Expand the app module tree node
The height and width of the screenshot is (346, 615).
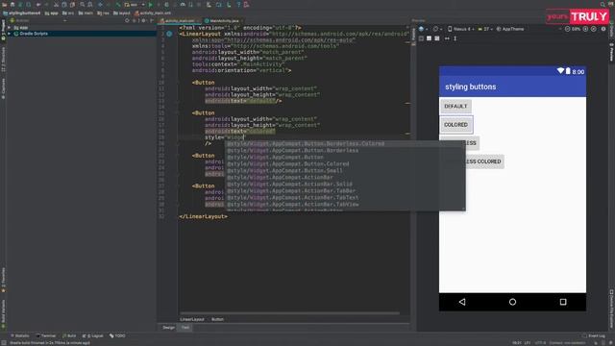click(9, 28)
